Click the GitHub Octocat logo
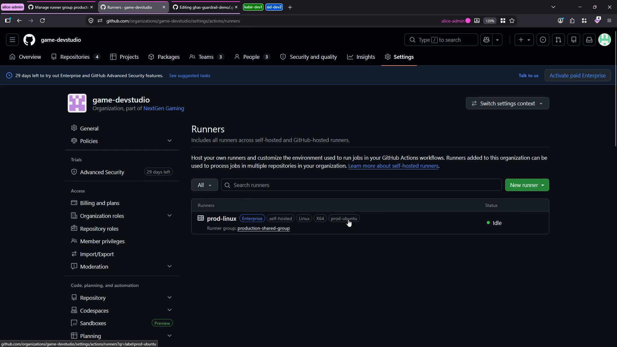 tap(29, 40)
